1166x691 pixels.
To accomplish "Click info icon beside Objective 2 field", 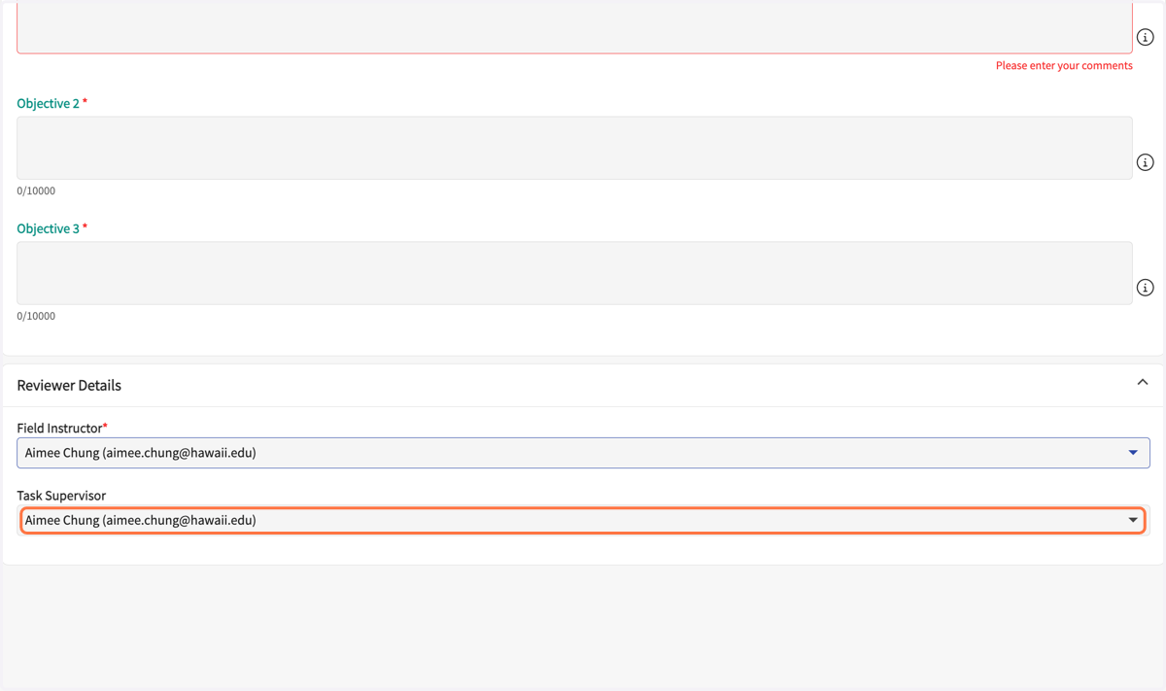I will 1145,162.
